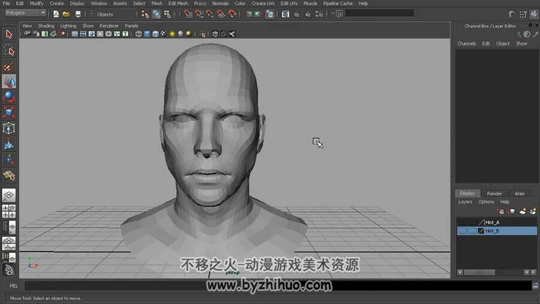Choose the Paint Selection brush tool

9,66
